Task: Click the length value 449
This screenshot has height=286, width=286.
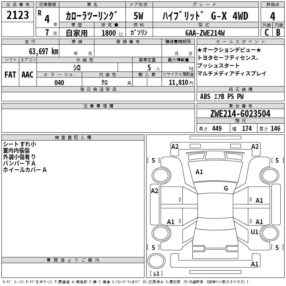Action: coord(217,128)
